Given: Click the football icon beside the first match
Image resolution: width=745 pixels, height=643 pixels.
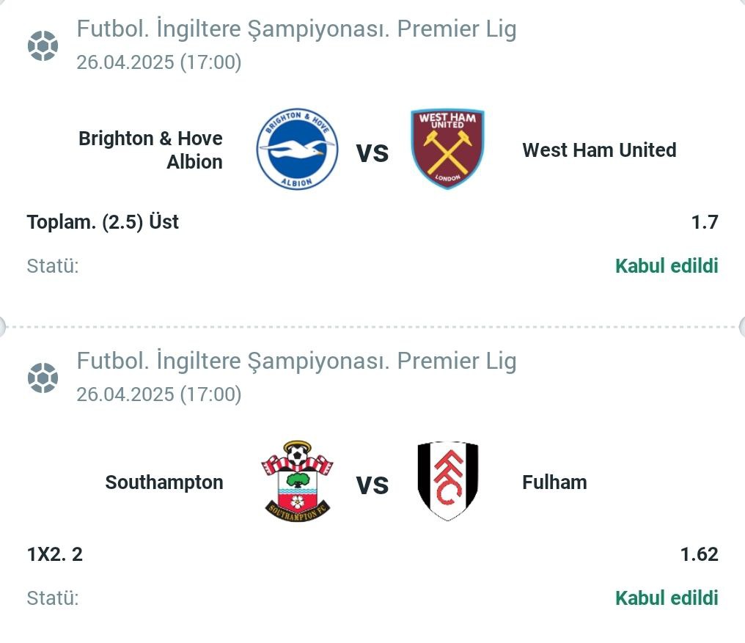Looking at the screenshot, I should click(x=43, y=45).
